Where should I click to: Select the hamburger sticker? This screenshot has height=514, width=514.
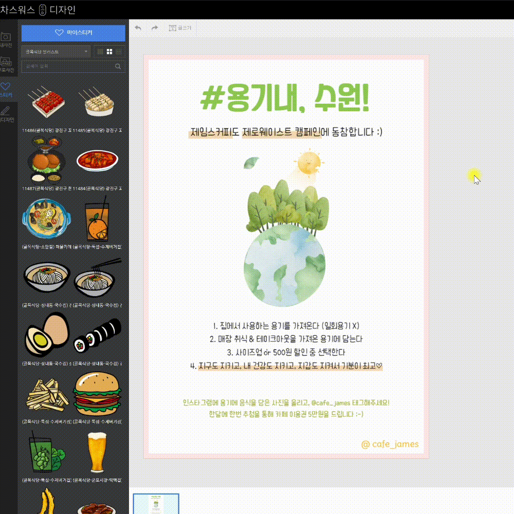(98, 394)
